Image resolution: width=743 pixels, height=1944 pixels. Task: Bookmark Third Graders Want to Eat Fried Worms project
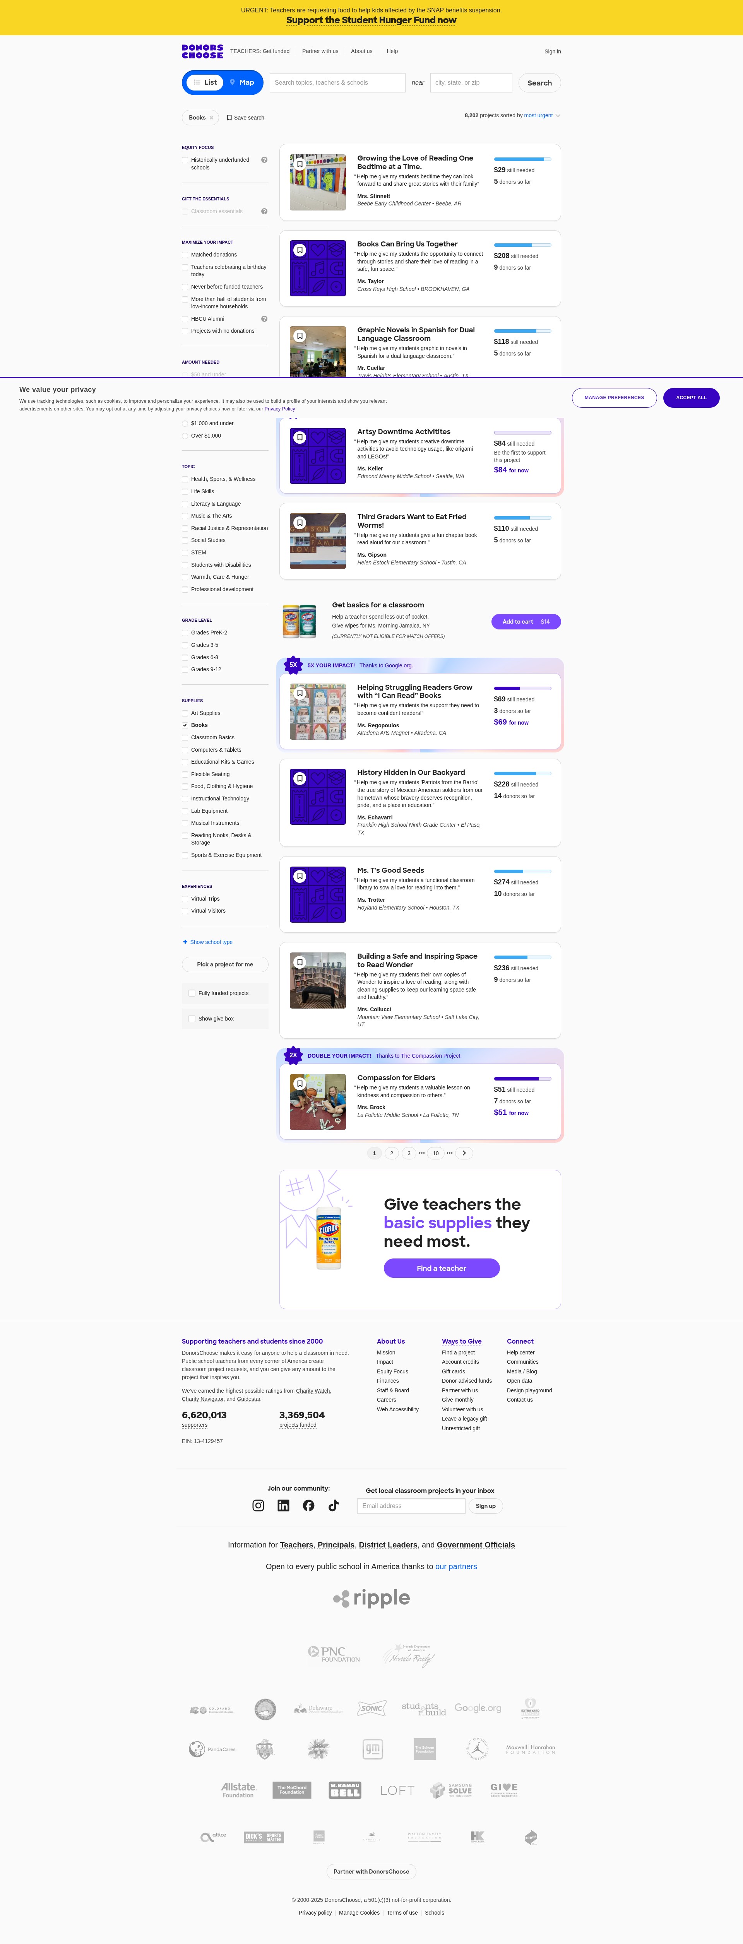pyautogui.click(x=300, y=522)
